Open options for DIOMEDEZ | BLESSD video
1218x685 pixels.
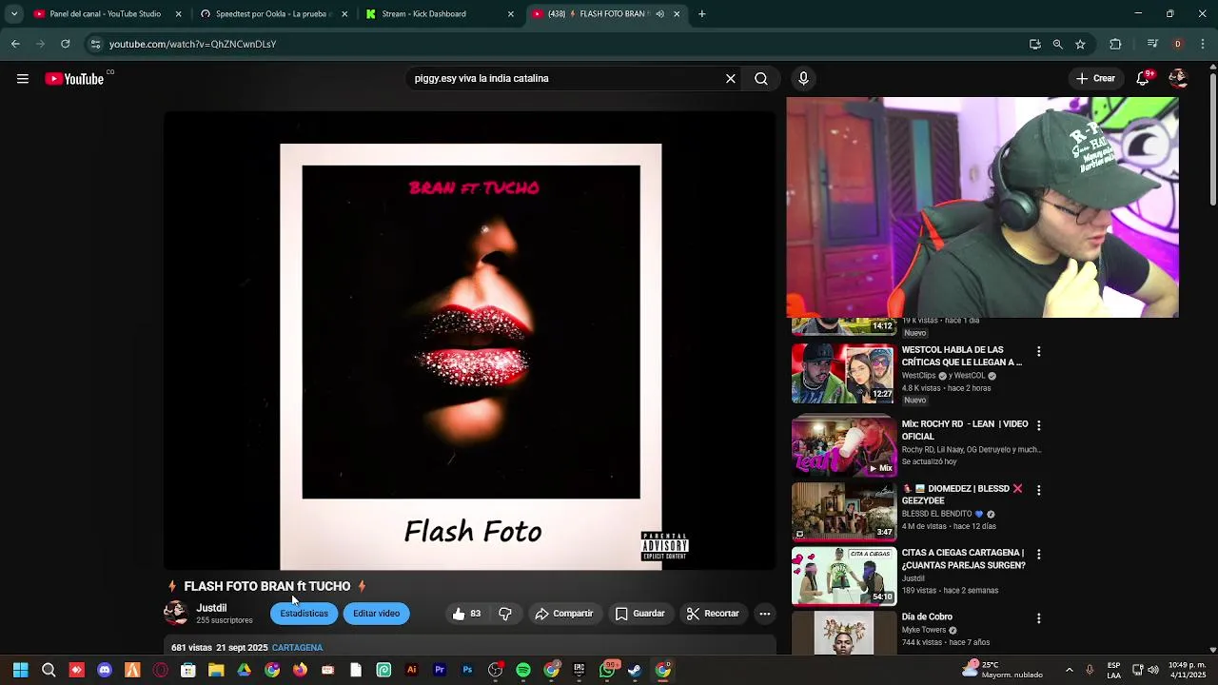click(x=1038, y=490)
